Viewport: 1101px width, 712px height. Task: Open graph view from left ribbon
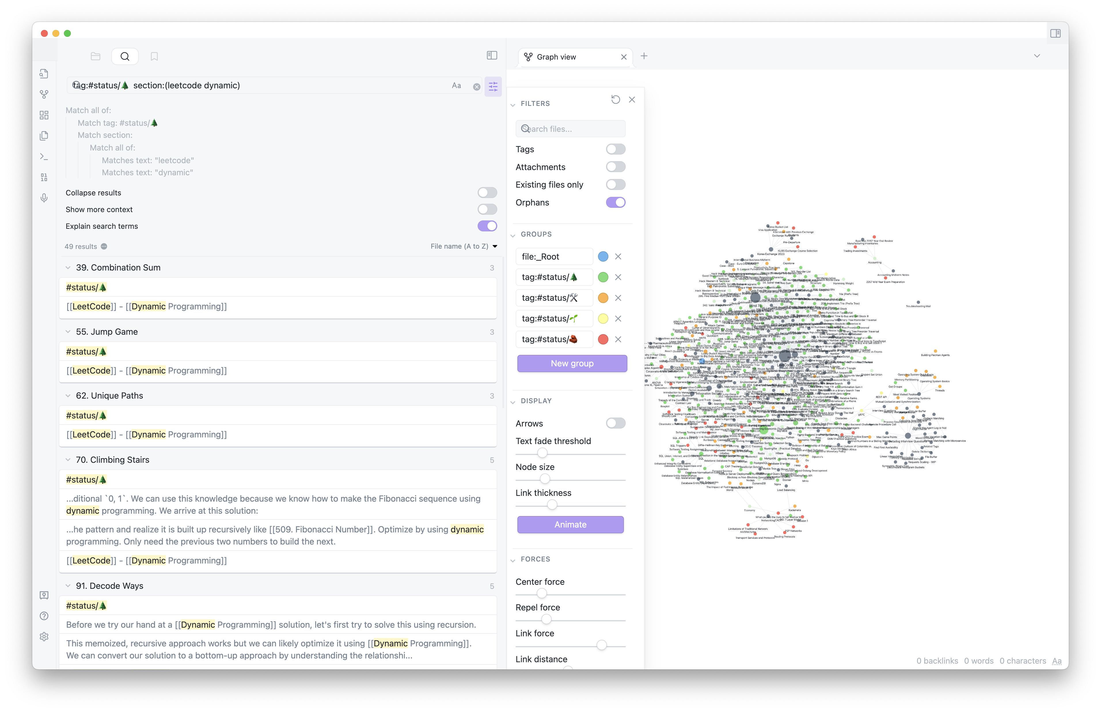pyautogui.click(x=44, y=94)
